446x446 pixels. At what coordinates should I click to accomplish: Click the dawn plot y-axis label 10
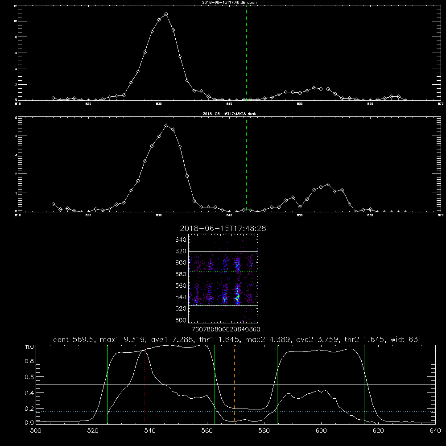(x=15, y=21)
